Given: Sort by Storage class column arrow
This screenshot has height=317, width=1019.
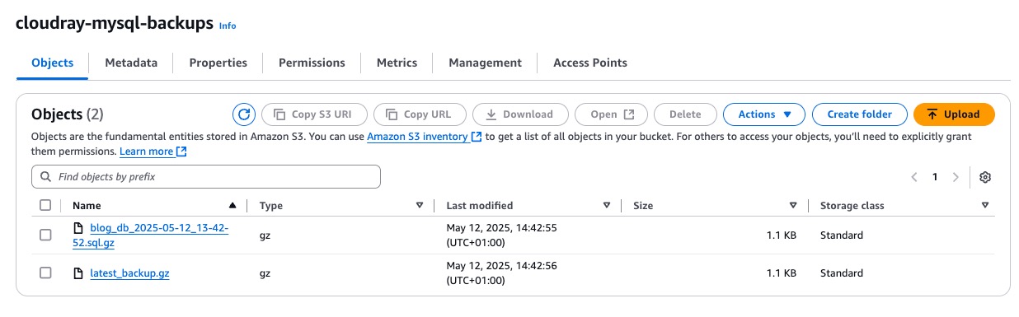Looking at the screenshot, I should point(985,206).
